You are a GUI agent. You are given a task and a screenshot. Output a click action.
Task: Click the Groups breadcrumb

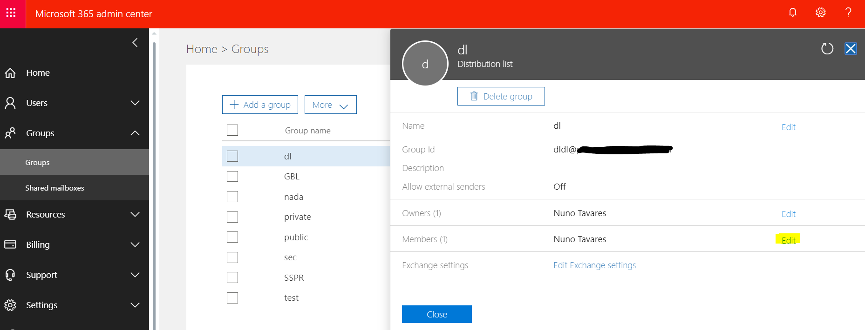[x=250, y=49]
